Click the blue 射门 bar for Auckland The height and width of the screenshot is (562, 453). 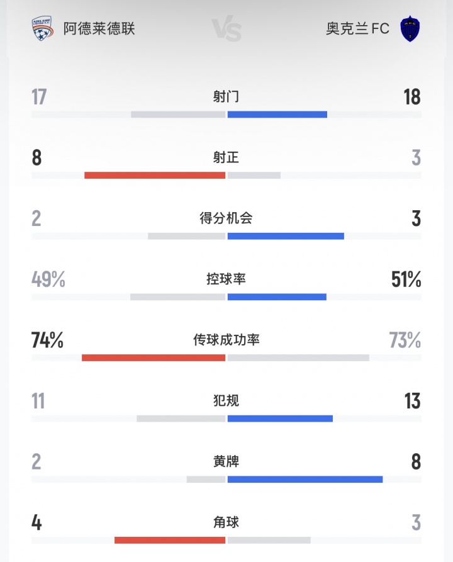click(x=277, y=115)
